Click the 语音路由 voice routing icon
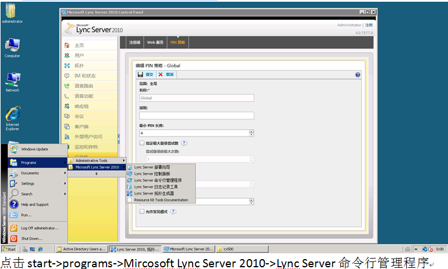Viewport: 448px width, 269px height. click(67, 86)
